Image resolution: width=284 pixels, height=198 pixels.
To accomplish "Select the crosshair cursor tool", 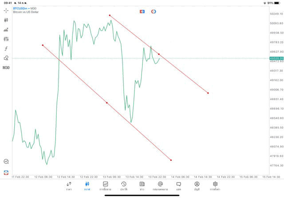I will pyautogui.click(x=6, y=10).
